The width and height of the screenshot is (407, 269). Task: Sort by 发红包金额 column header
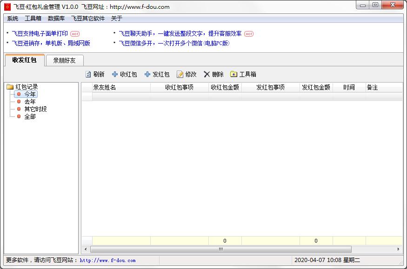point(316,88)
